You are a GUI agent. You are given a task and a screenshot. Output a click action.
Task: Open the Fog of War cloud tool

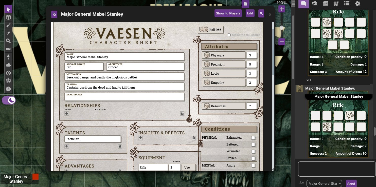tap(8, 65)
